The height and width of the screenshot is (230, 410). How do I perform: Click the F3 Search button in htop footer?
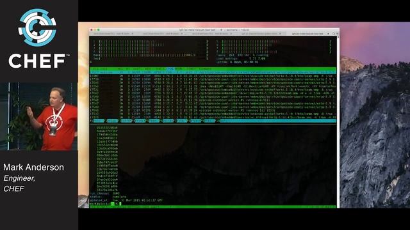(x=126, y=121)
